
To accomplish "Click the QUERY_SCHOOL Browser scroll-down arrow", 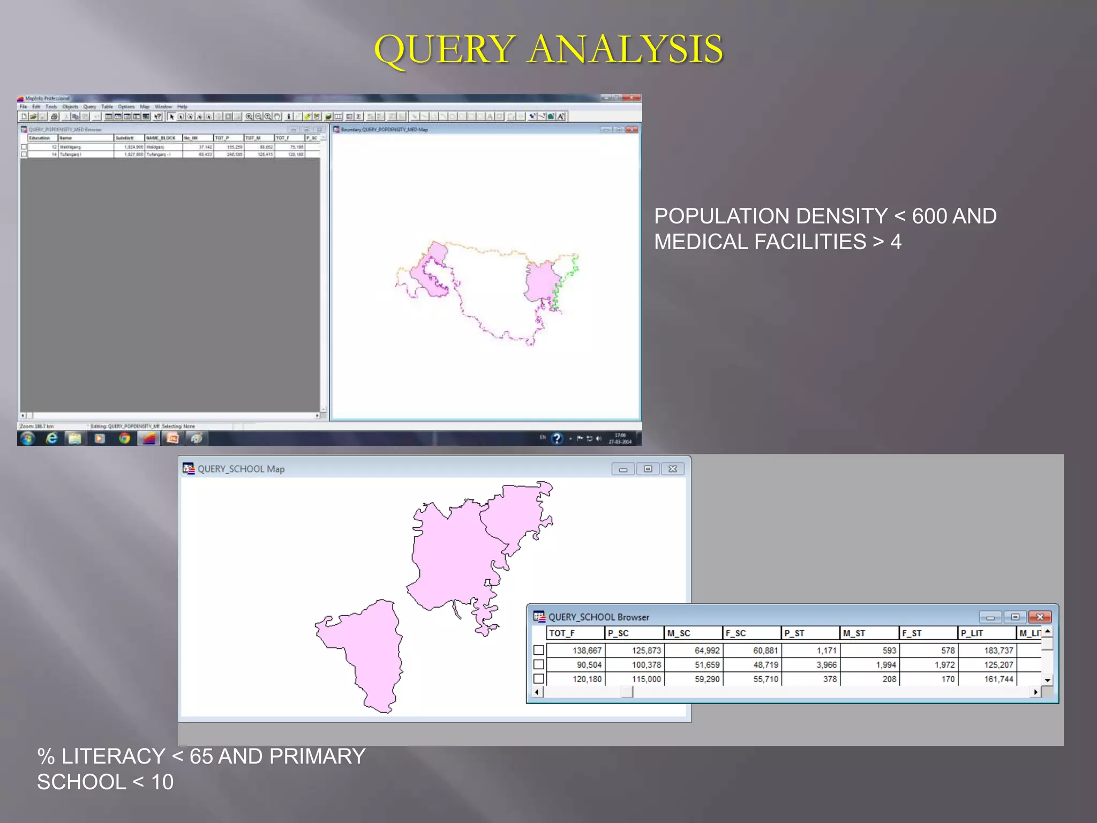I will (x=1047, y=680).
